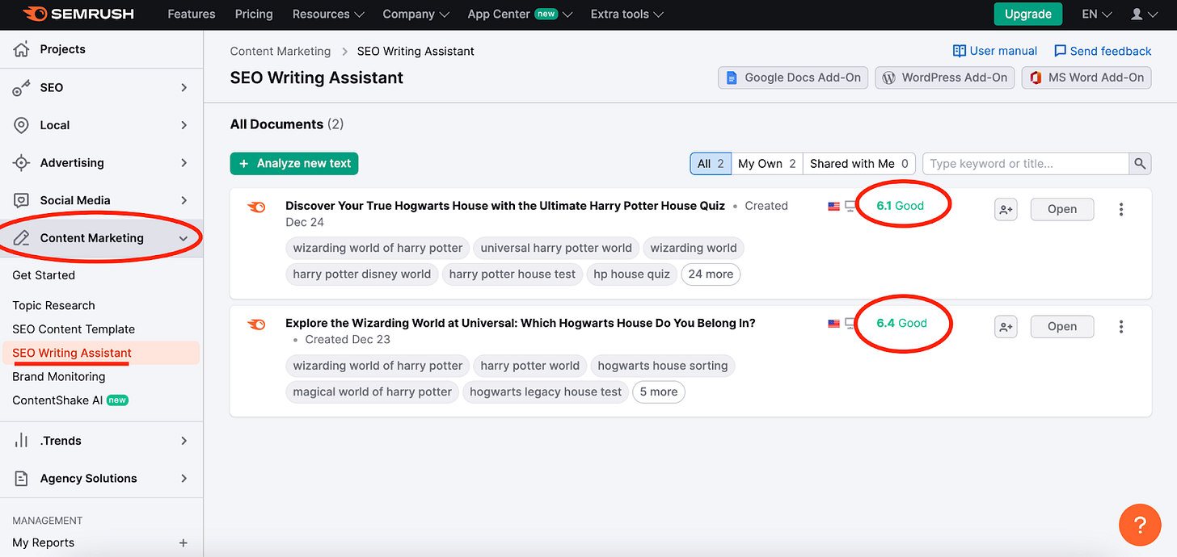Open the Resources dropdown menu
The height and width of the screenshot is (557, 1177).
click(x=328, y=14)
